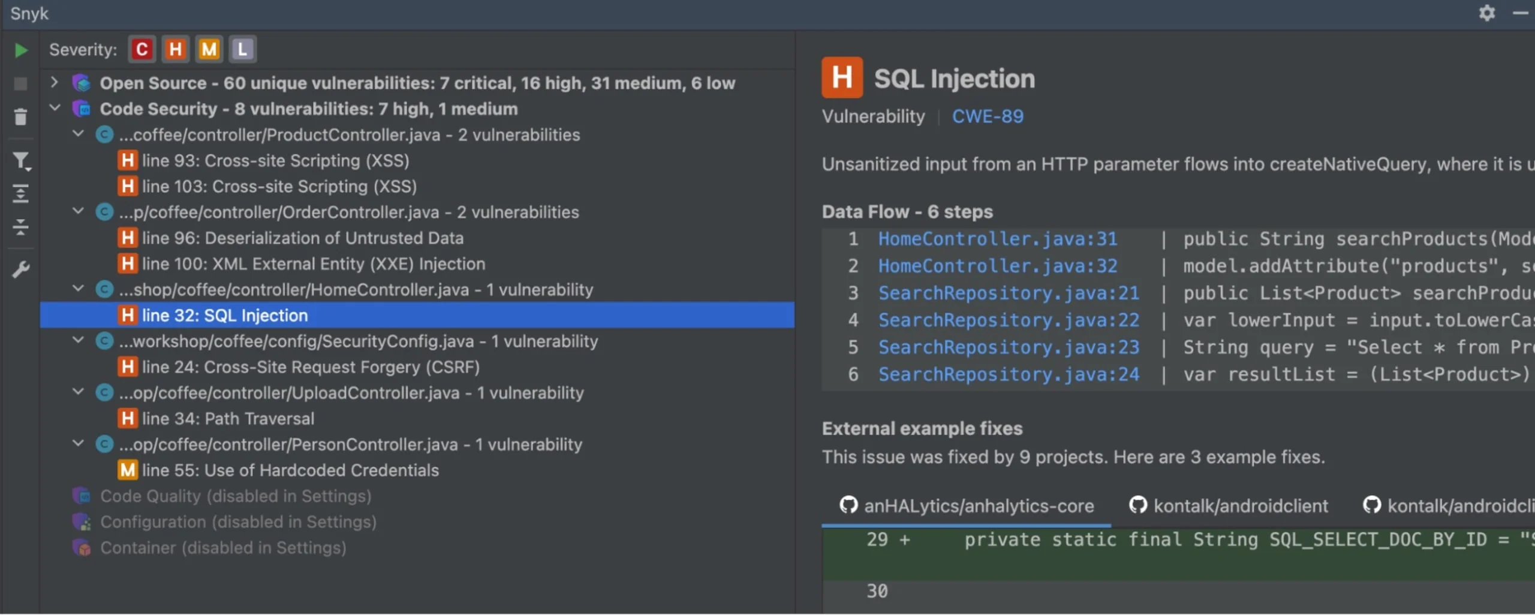The width and height of the screenshot is (1535, 615).
Task: Run a new Snyk scan
Action: [20, 50]
